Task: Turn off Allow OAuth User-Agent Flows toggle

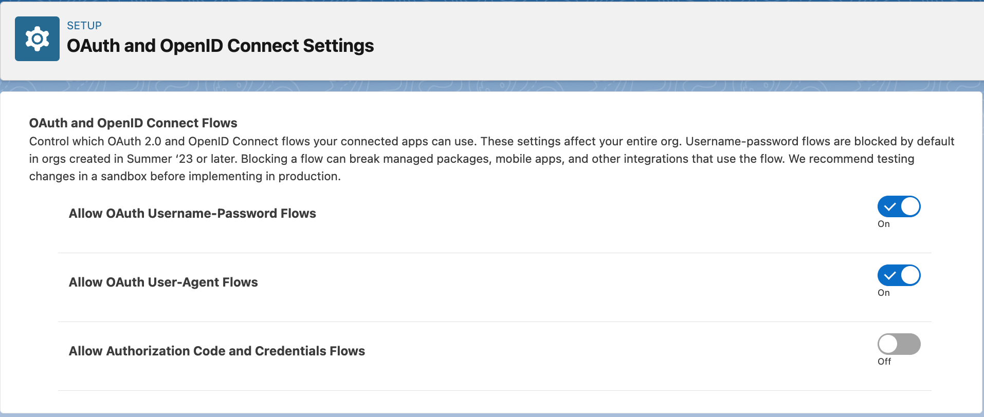Action: pos(899,275)
